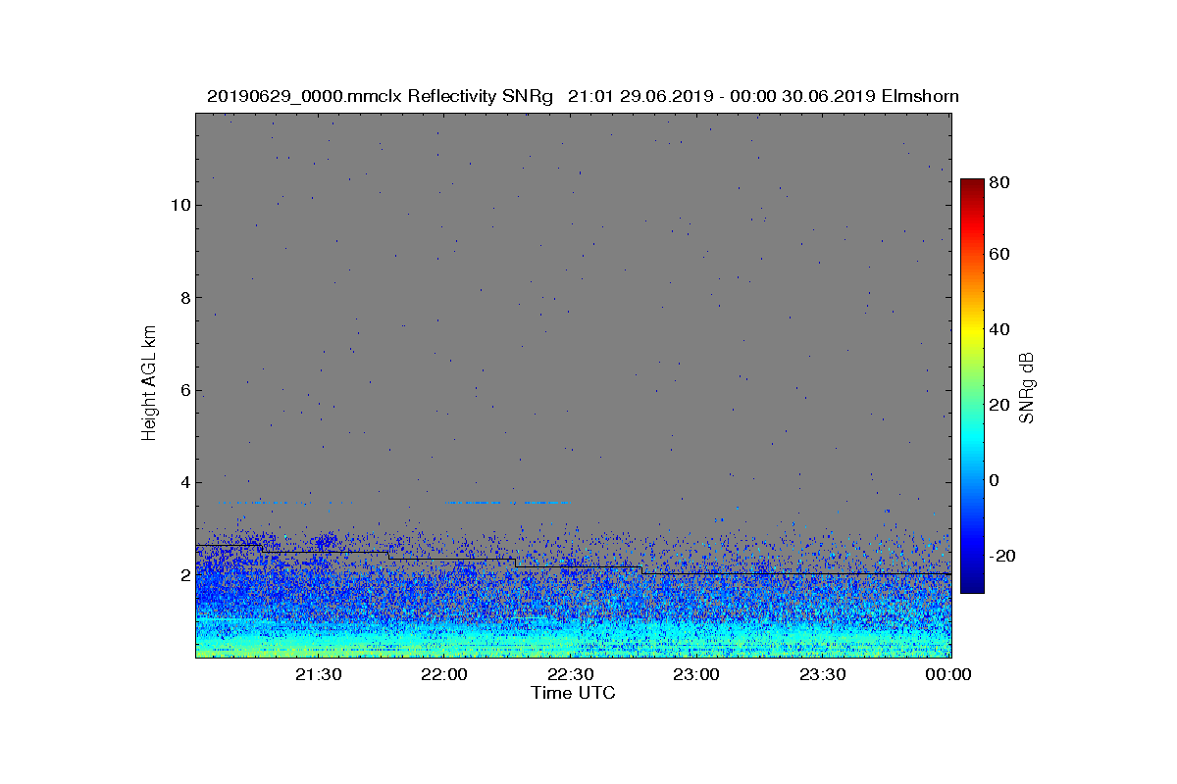Click the height tick label 6
This screenshot has height=784, width=1177.
click(x=183, y=390)
